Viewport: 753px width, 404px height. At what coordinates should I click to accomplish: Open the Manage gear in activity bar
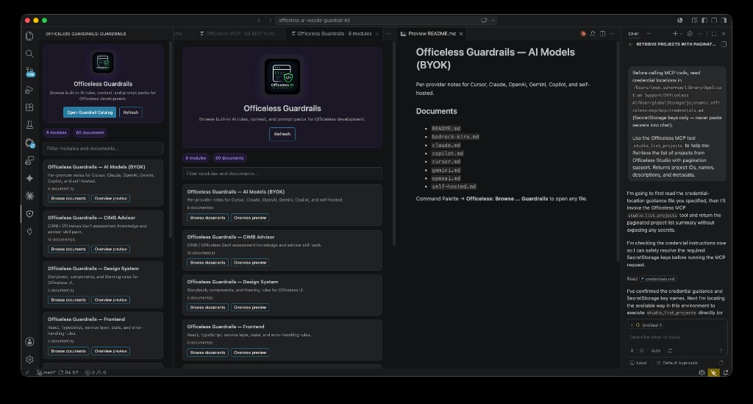coord(29,359)
